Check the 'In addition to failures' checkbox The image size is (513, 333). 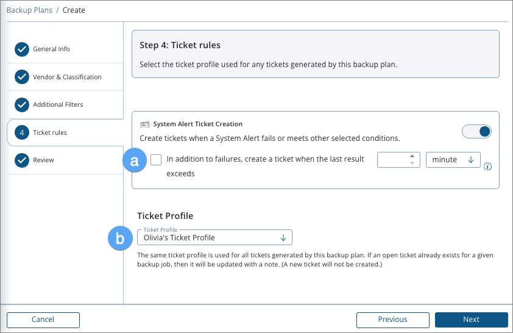[157, 160]
